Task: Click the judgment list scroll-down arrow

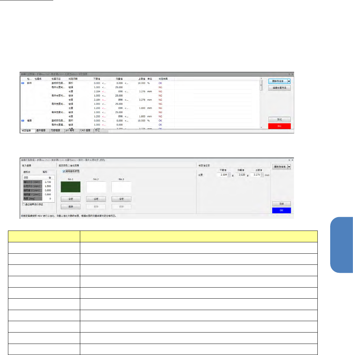Action: pos(261,128)
